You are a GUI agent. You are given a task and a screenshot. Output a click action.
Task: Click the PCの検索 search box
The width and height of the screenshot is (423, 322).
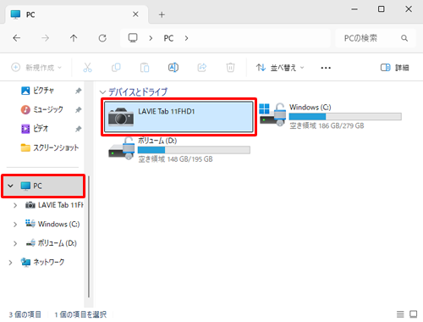point(375,38)
